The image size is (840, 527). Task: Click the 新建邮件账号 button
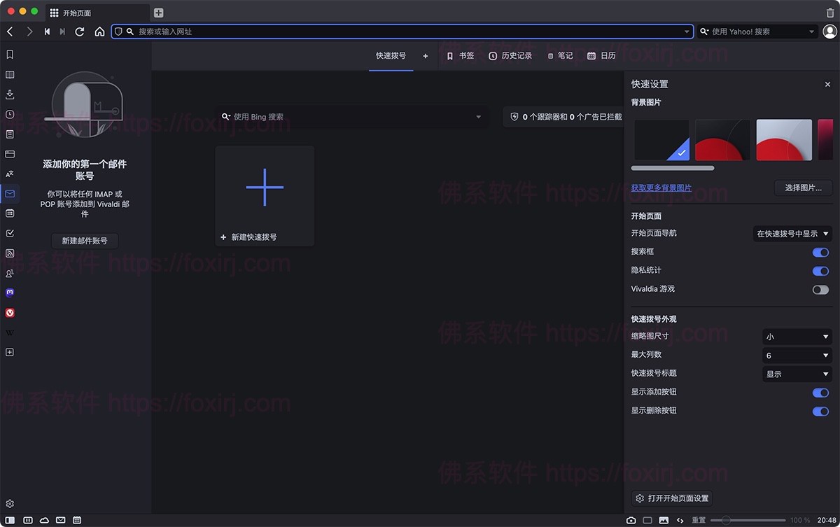84,240
